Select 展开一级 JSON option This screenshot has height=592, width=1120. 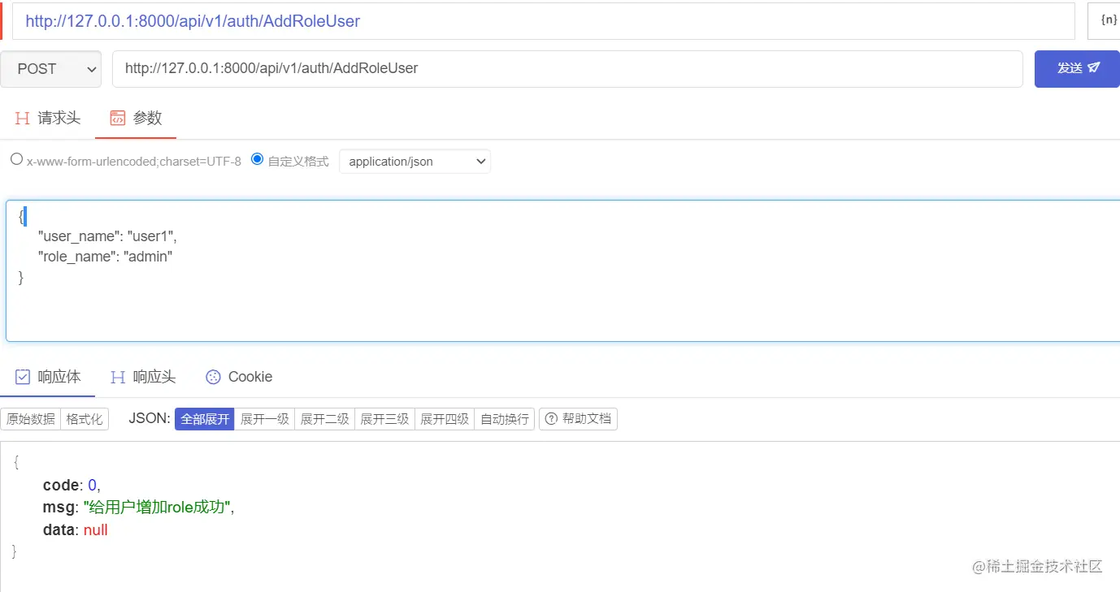(x=265, y=419)
